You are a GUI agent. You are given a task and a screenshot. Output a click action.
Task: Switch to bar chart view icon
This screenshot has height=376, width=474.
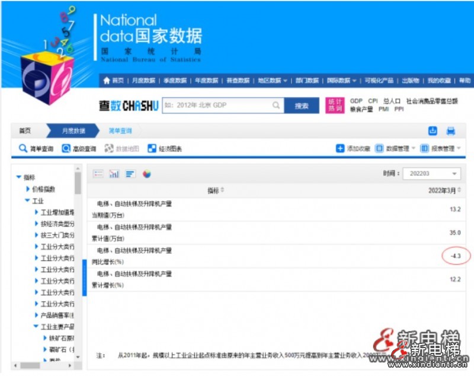pyautogui.click(x=114, y=174)
